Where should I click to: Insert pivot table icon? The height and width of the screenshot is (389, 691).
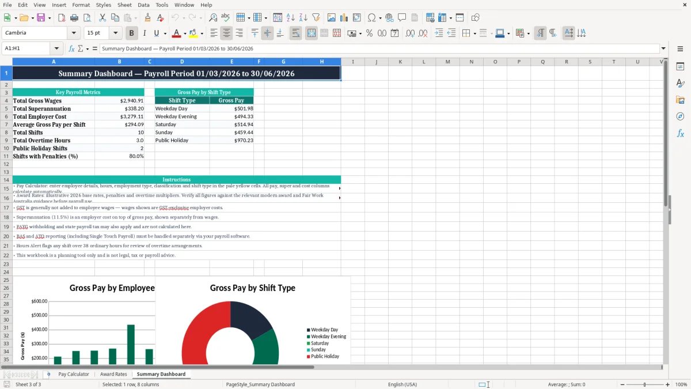[x=357, y=18]
